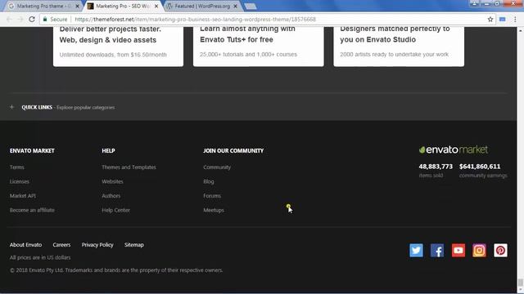Image resolution: width=524 pixels, height=294 pixels.
Task: Go back with browser back arrow
Action: coord(9,20)
